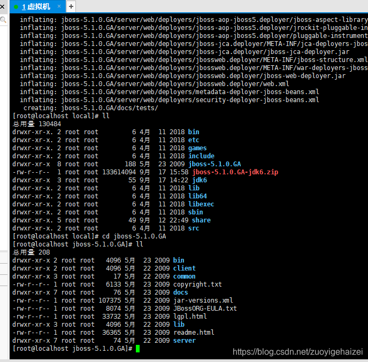
Task: Open a new session with plus button
Action: click(71, 6)
